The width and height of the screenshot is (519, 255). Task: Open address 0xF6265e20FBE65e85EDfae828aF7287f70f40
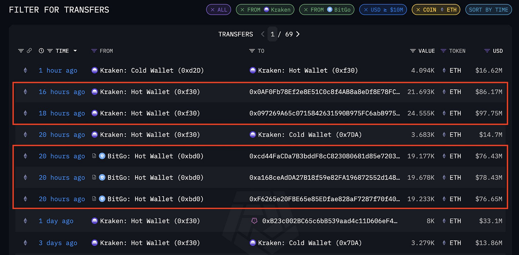324,199
